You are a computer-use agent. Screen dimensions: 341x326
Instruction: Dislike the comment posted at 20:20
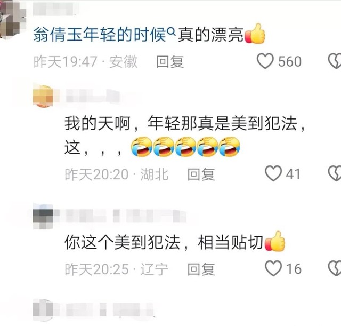[335, 173]
